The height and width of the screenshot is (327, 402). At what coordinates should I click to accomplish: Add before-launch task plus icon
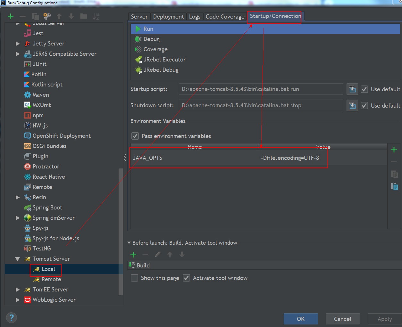[133, 255]
